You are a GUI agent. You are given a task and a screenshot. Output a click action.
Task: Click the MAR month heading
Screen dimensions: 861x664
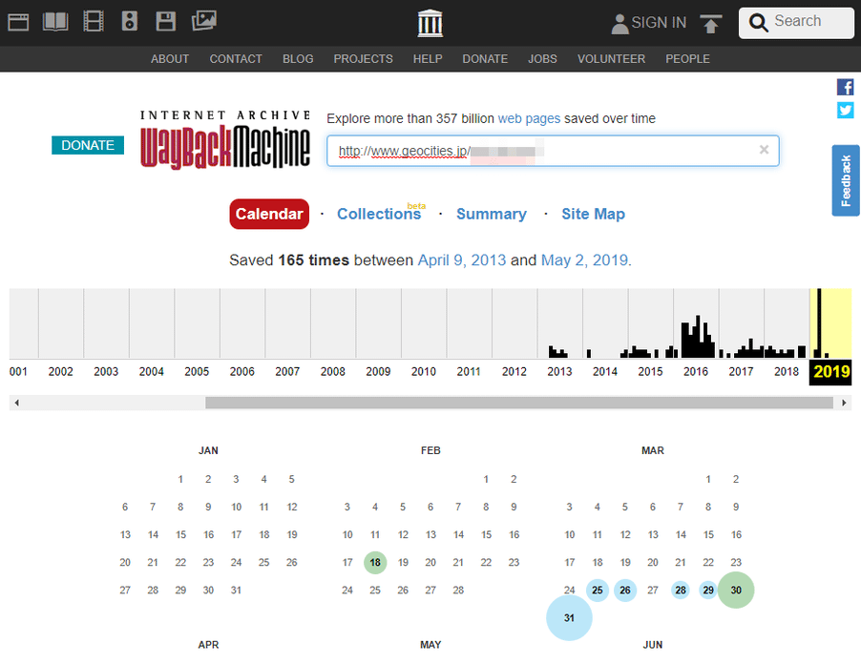[x=653, y=450]
